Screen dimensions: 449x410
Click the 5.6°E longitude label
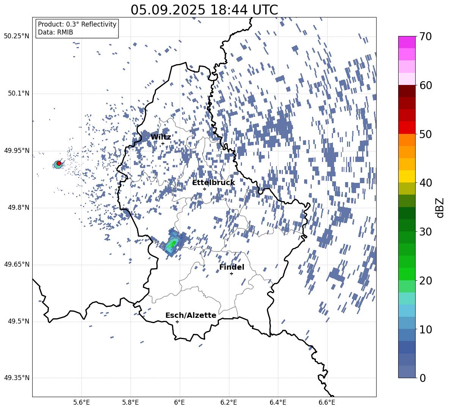[x=82, y=403]
